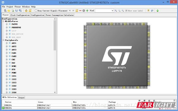
Task: Click the green download arrow icon
Action: [158, 11]
